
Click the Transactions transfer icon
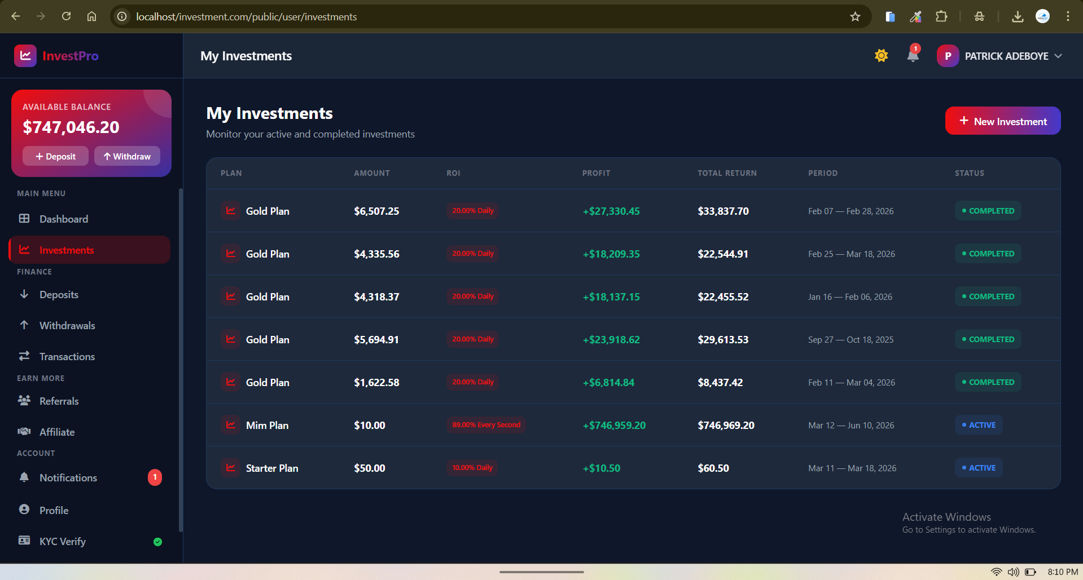coord(24,356)
